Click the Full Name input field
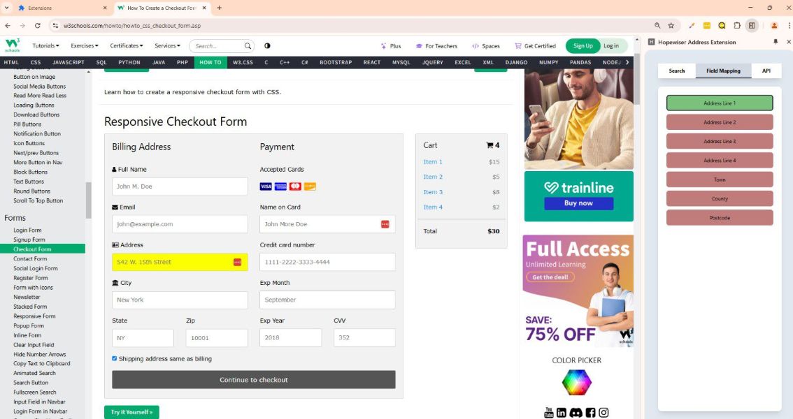This screenshot has height=419, width=793. pyautogui.click(x=180, y=186)
